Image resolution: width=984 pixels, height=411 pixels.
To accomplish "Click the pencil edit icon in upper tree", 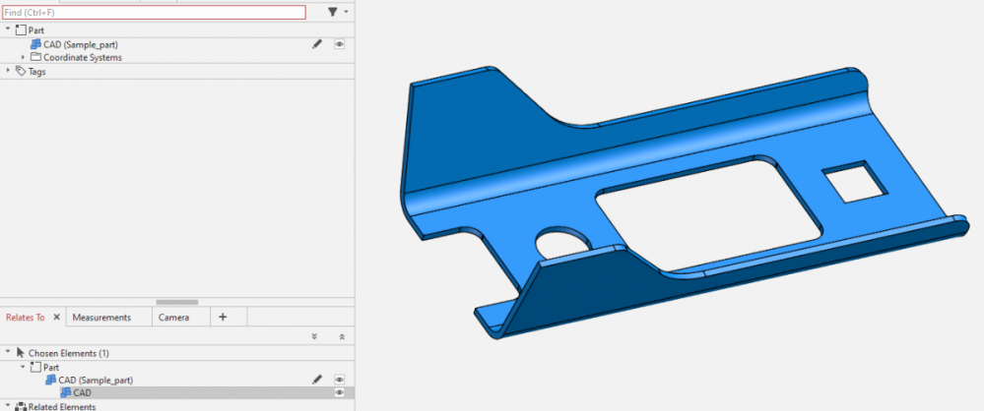I will tap(317, 44).
